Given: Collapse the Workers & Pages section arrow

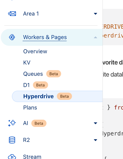Looking at the screenshot, I should (95, 37).
